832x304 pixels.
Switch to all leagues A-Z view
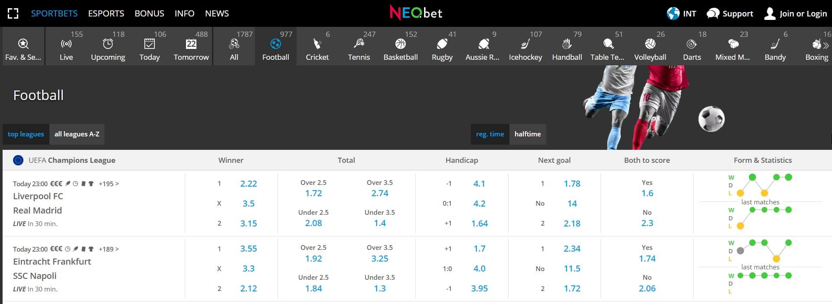[77, 134]
